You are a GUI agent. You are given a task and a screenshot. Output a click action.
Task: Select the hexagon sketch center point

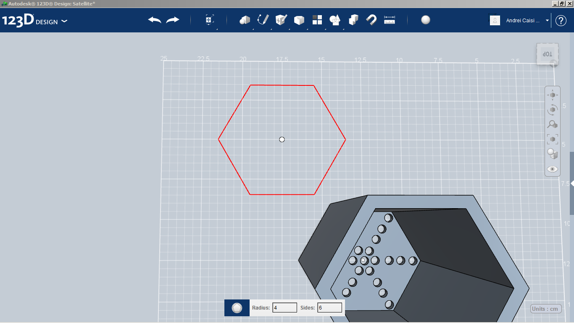point(282,139)
